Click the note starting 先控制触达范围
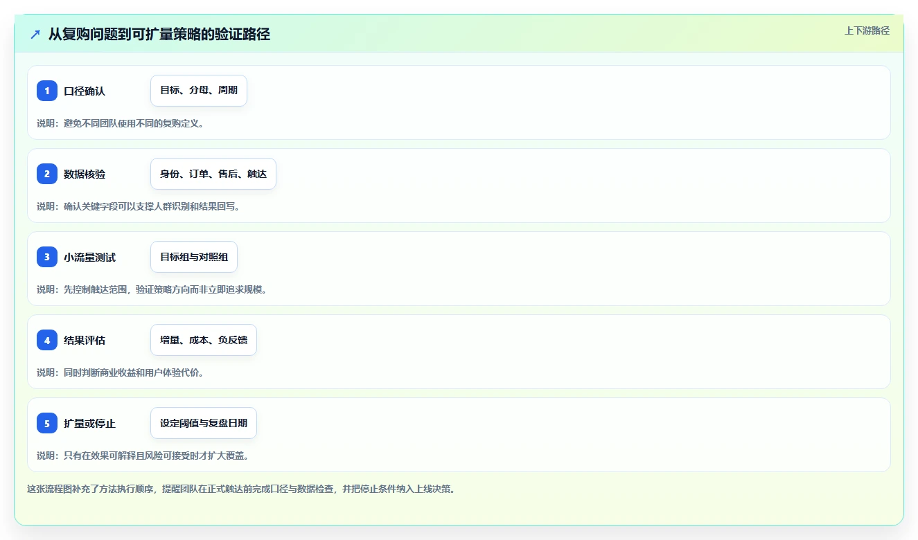This screenshot has width=918, height=540. [x=152, y=289]
